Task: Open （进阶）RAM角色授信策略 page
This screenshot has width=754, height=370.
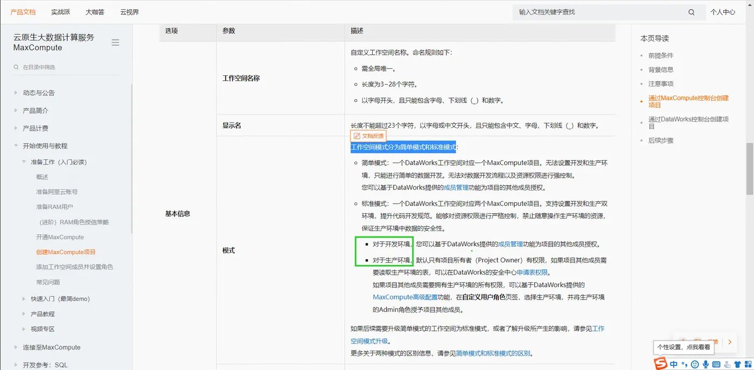Action: click(72, 222)
